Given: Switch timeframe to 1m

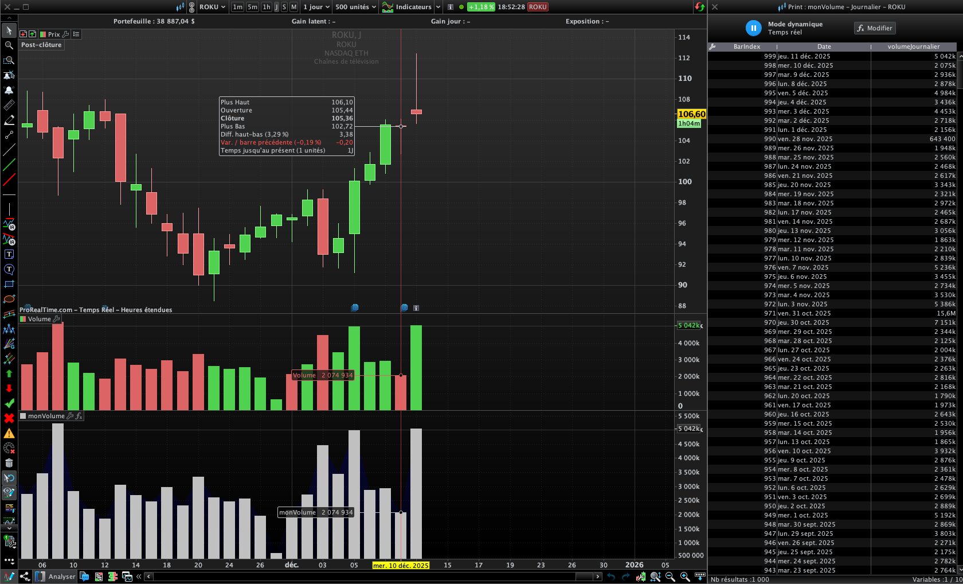Looking at the screenshot, I should (x=237, y=7).
